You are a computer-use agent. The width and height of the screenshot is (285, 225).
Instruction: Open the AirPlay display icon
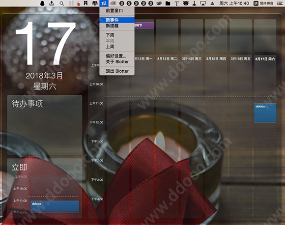coord(203,3)
